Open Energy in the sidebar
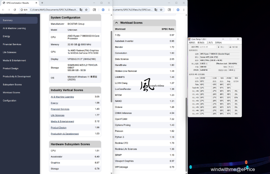 click(x=6, y=36)
